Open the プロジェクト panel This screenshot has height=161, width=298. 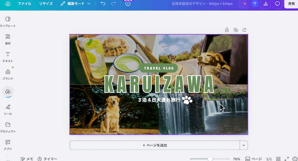pos(8,127)
